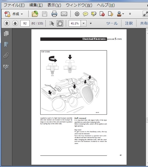This screenshot has height=167, width=148.
Task: Click the 'Electrical/Electronic' page header
Action: coord(94,39)
